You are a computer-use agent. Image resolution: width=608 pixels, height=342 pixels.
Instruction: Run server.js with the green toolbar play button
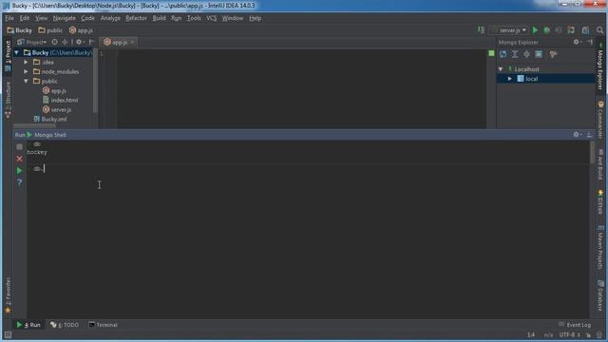[x=535, y=29]
